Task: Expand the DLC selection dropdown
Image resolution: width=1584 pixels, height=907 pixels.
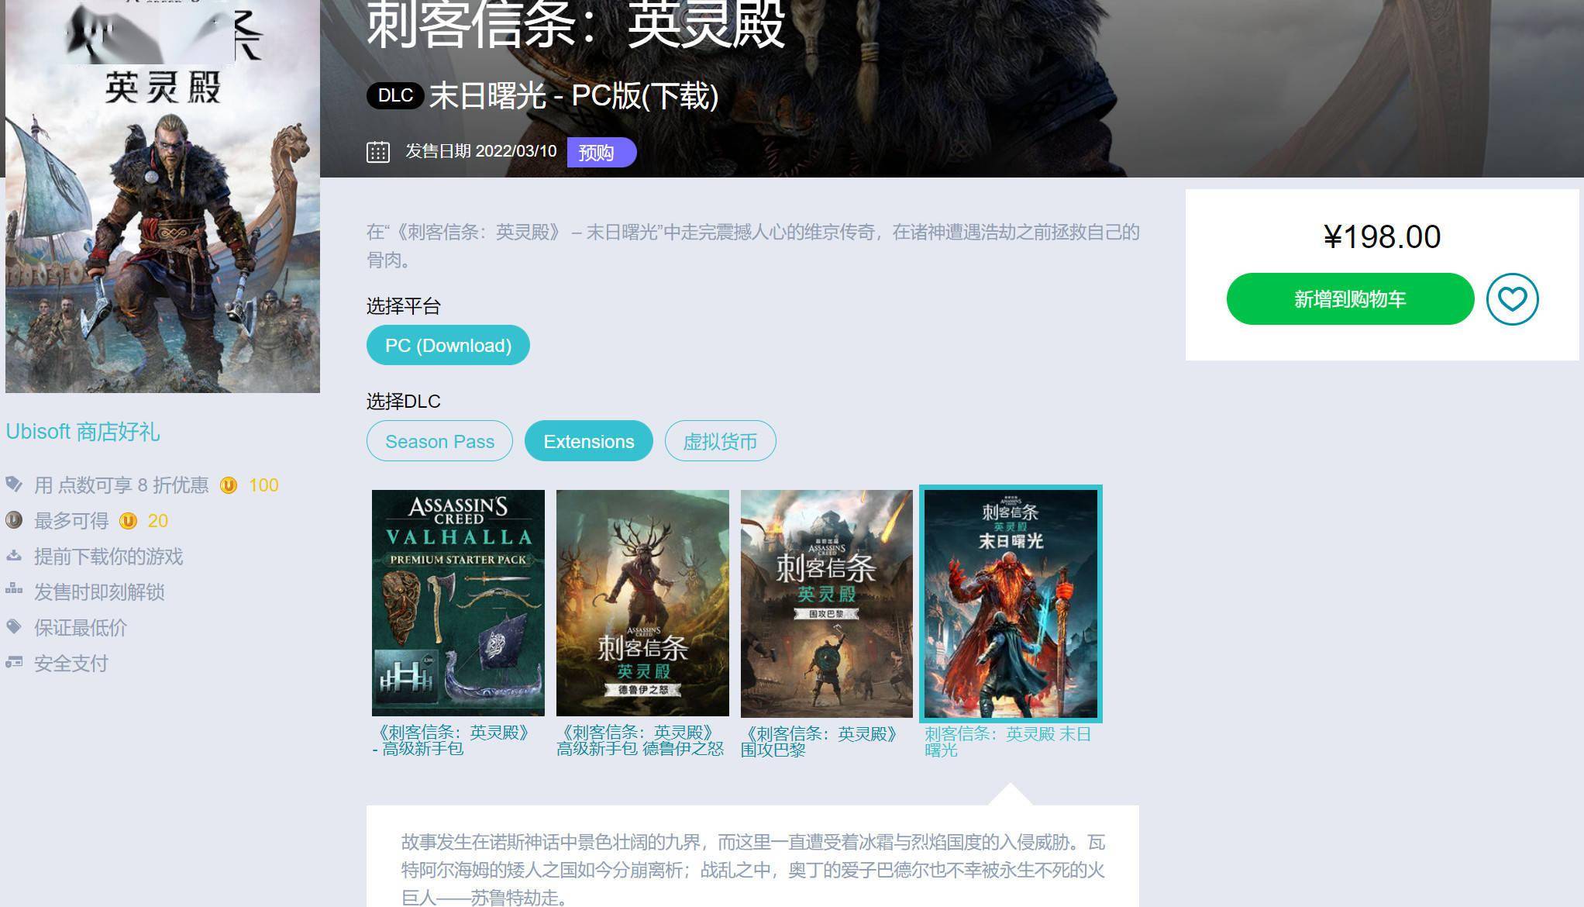Action: (x=587, y=441)
